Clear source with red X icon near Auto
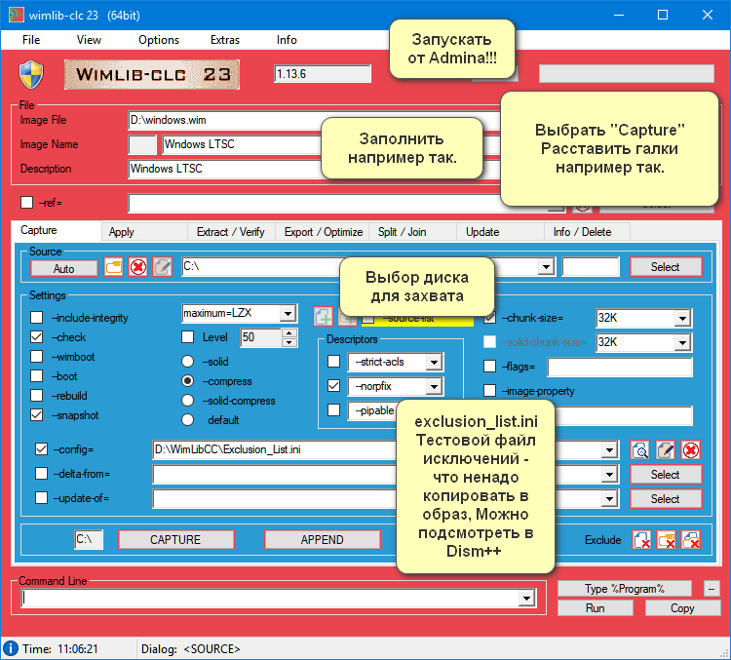Image resolution: width=731 pixels, height=660 pixels. pyautogui.click(x=138, y=267)
